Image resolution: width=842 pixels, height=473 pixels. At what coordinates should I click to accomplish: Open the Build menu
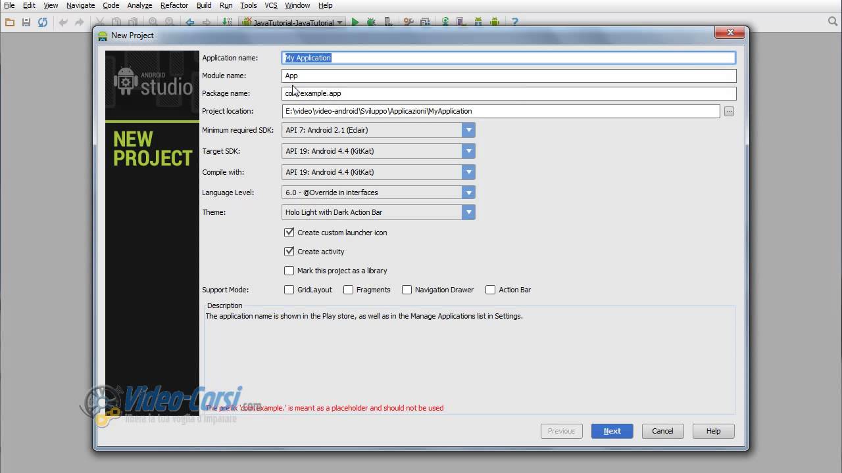click(204, 5)
